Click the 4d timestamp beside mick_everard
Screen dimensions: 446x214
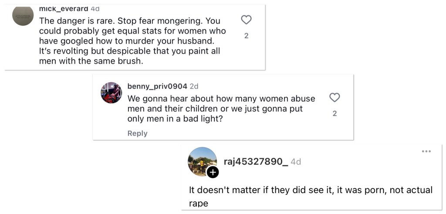tap(95, 9)
